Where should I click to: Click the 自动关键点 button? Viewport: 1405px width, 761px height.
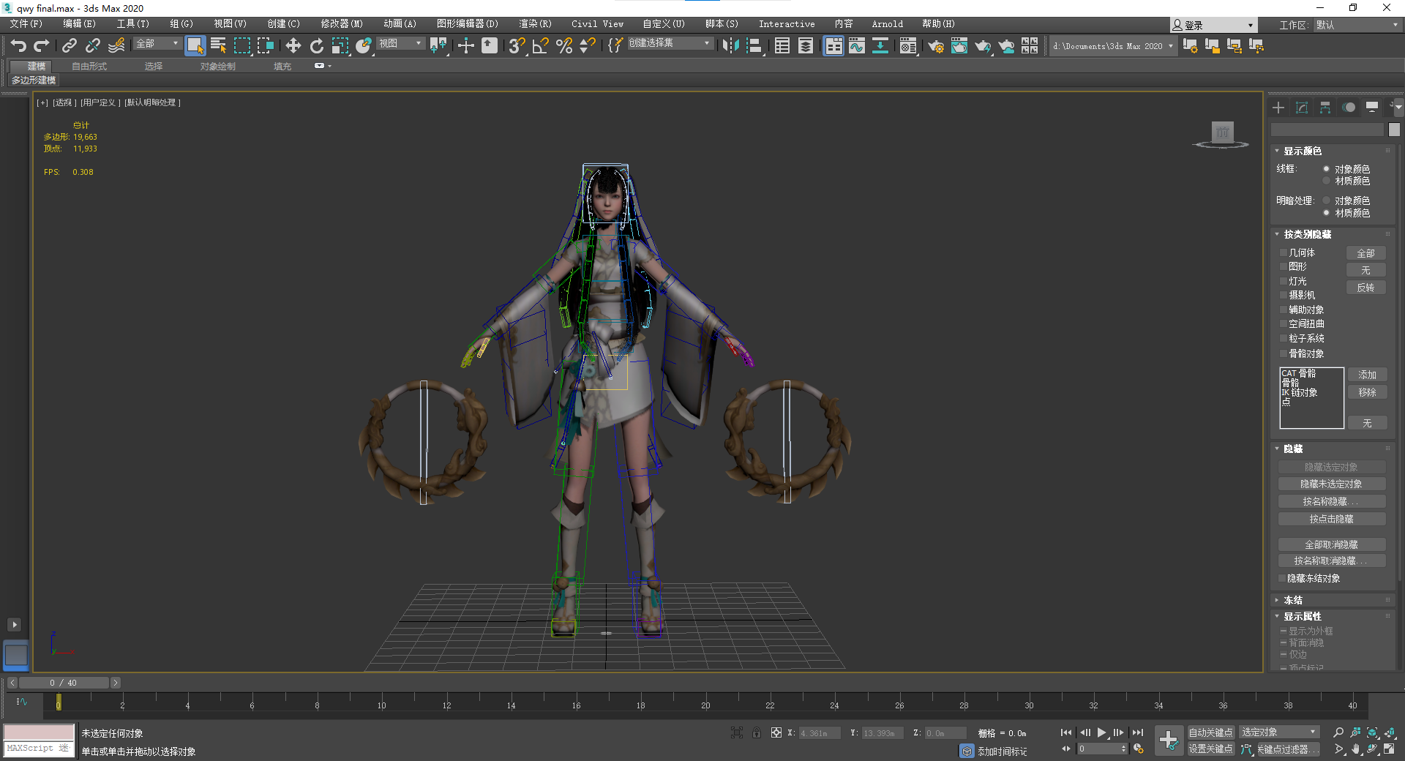[x=1210, y=732]
